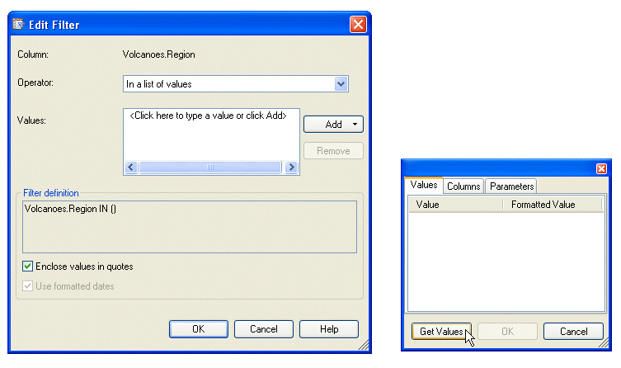The width and height of the screenshot is (621, 368).
Task: Open Help for Edit Filter
Action: pos(329,329)
